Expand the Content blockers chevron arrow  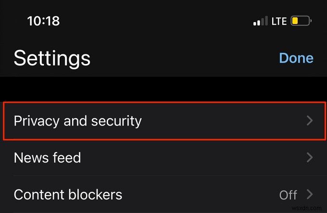tap(310, 194)
